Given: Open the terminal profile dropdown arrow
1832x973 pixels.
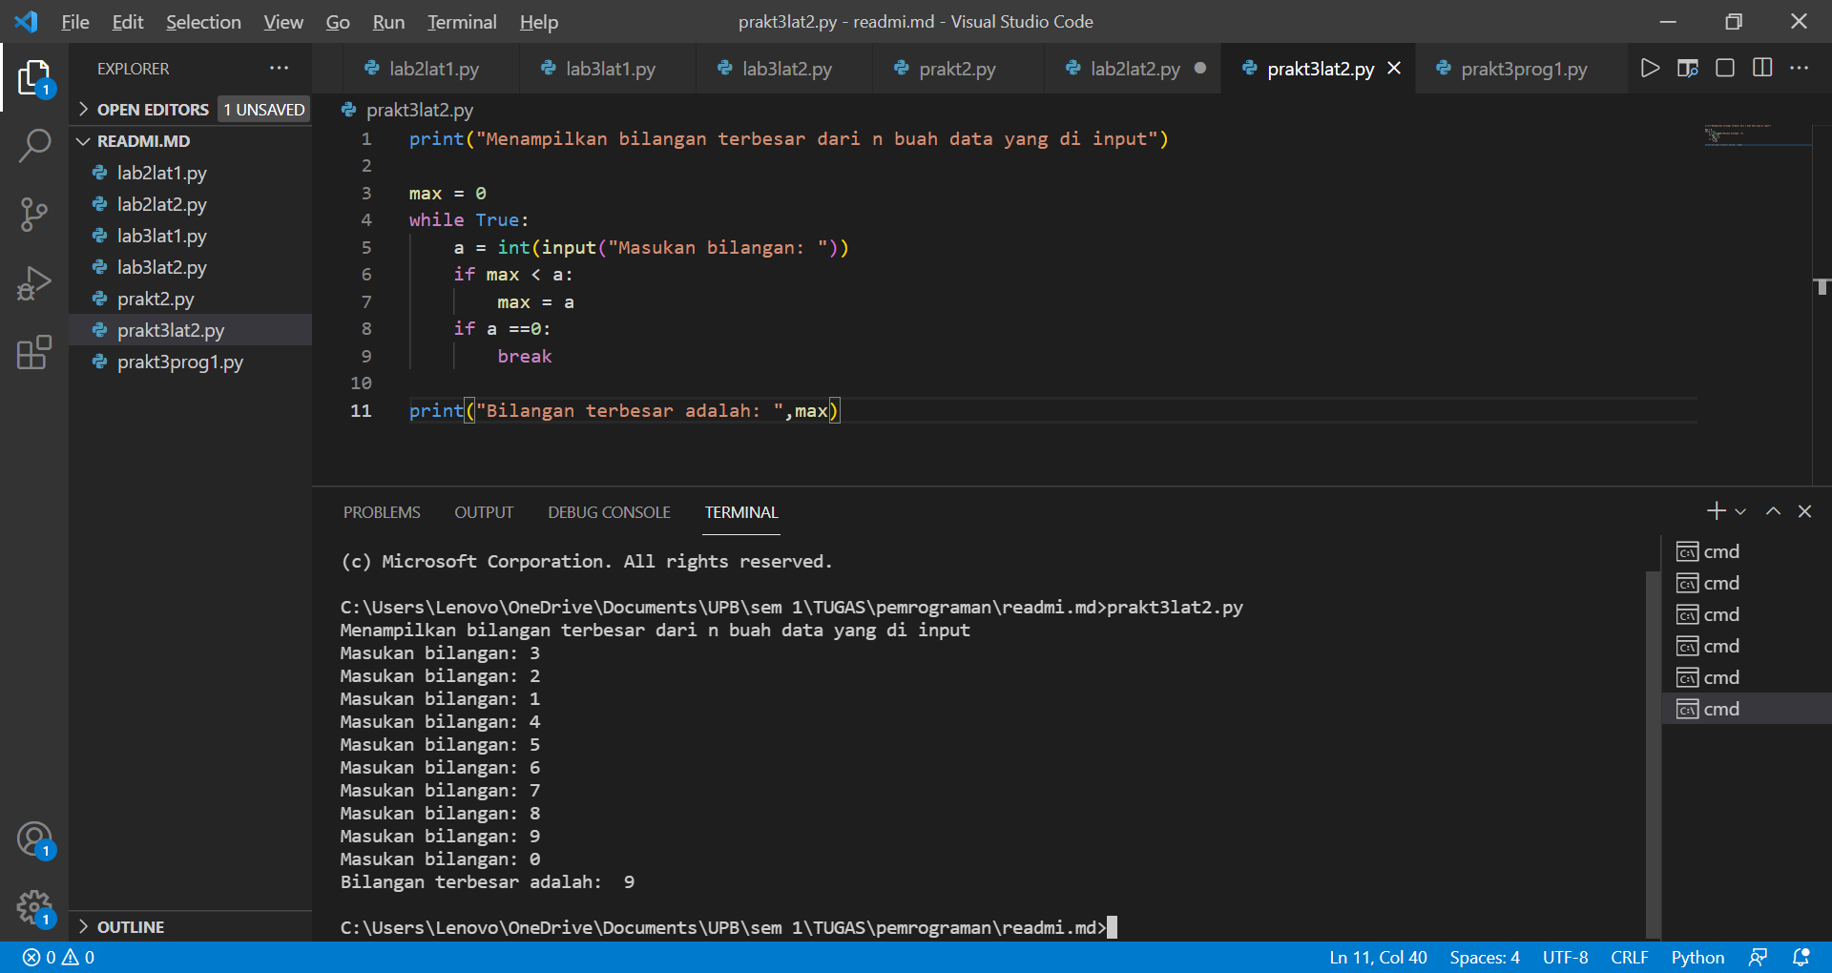Looking at the screenshot, I should [1740, 511].
